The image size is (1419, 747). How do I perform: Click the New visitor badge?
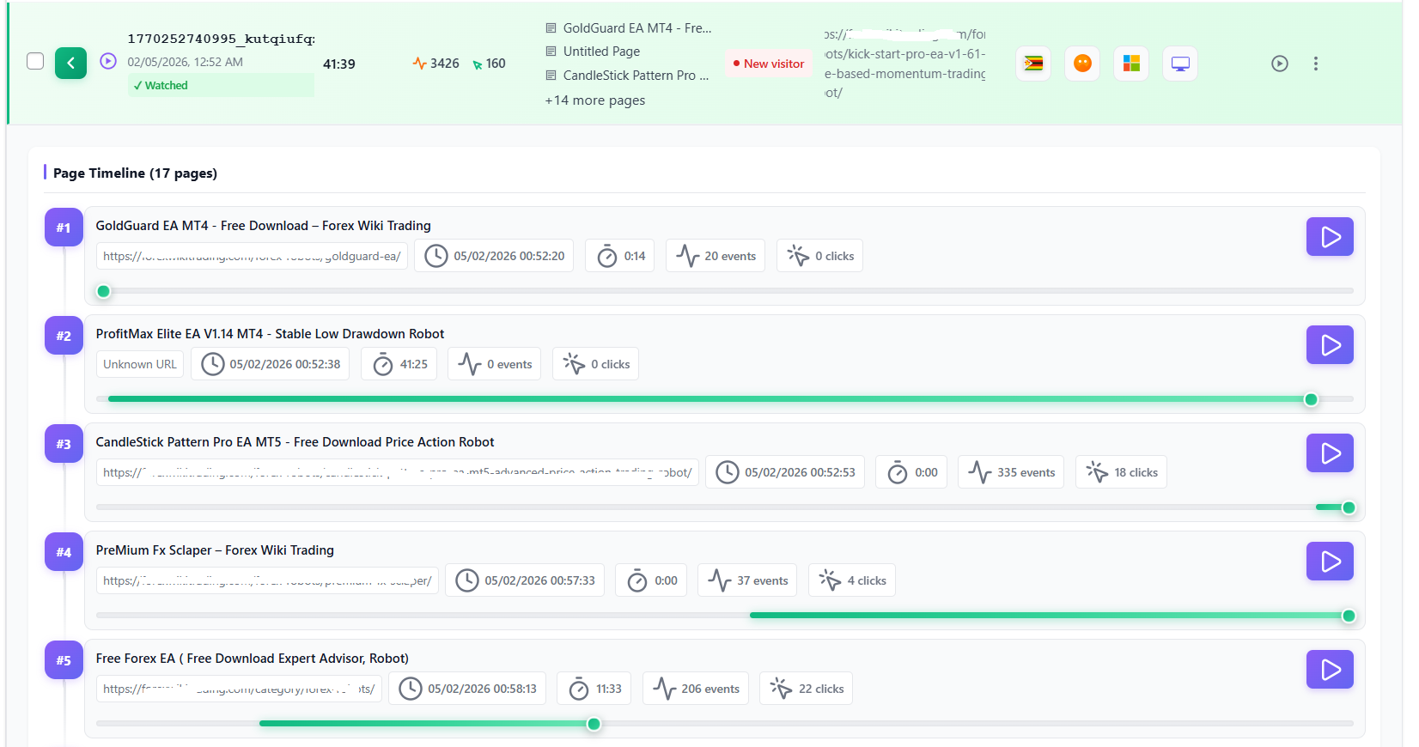[x=768, y=64]
